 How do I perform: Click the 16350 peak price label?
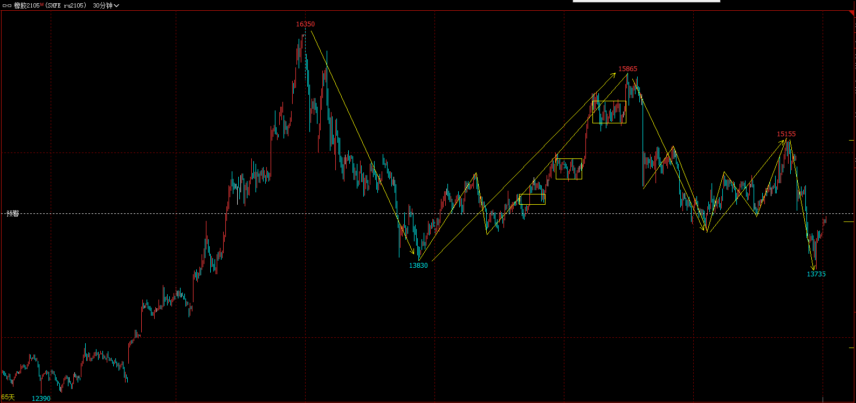pyautogui.click(x=305, y=24)
